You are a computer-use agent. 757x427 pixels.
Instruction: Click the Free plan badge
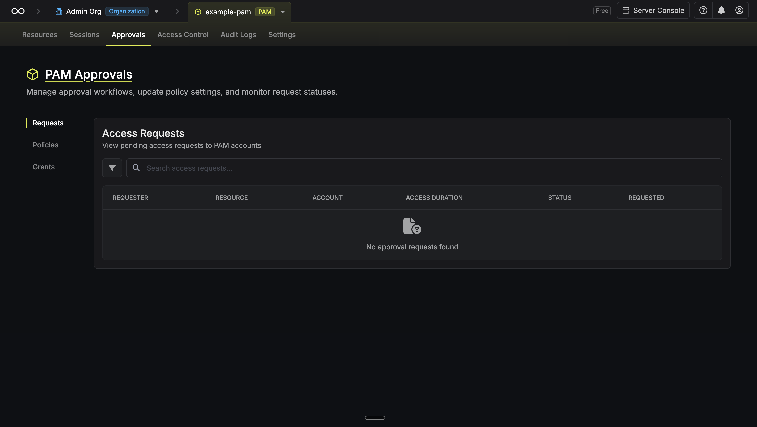click(x=602, y=11)
